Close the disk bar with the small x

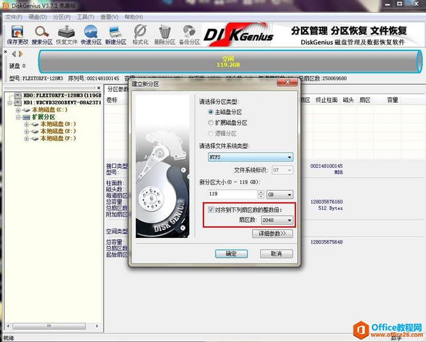pos(5,52)
